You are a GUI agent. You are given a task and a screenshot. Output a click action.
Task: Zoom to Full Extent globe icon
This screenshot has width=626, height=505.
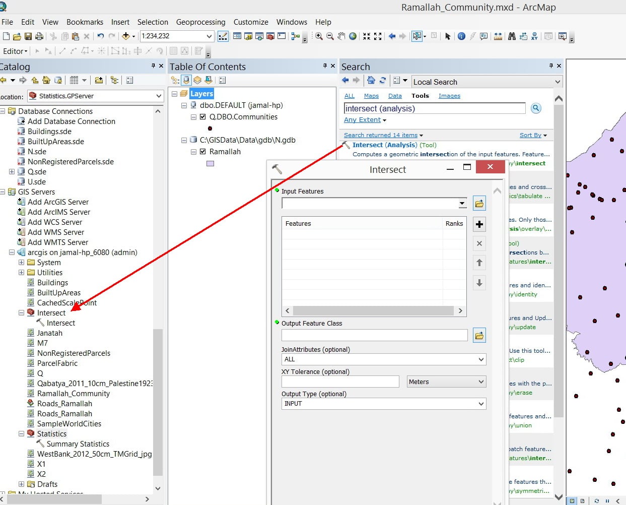[353, 36]
